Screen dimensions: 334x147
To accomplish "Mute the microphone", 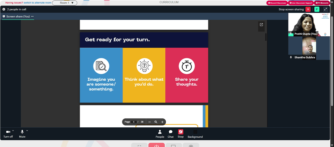I will coord(22,134).
